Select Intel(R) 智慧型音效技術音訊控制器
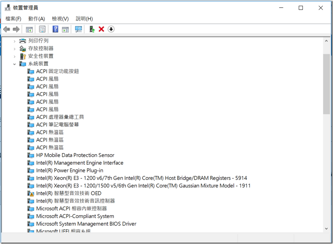 (x=76, y=201)
